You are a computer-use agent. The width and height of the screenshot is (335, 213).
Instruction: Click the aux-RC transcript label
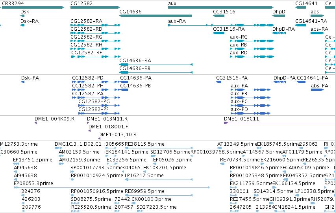[x=239, y=37]
